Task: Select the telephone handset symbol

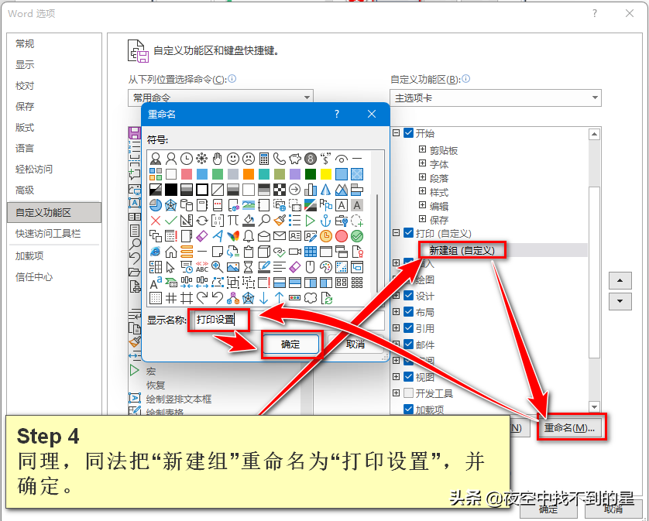Action: (280, 159)
